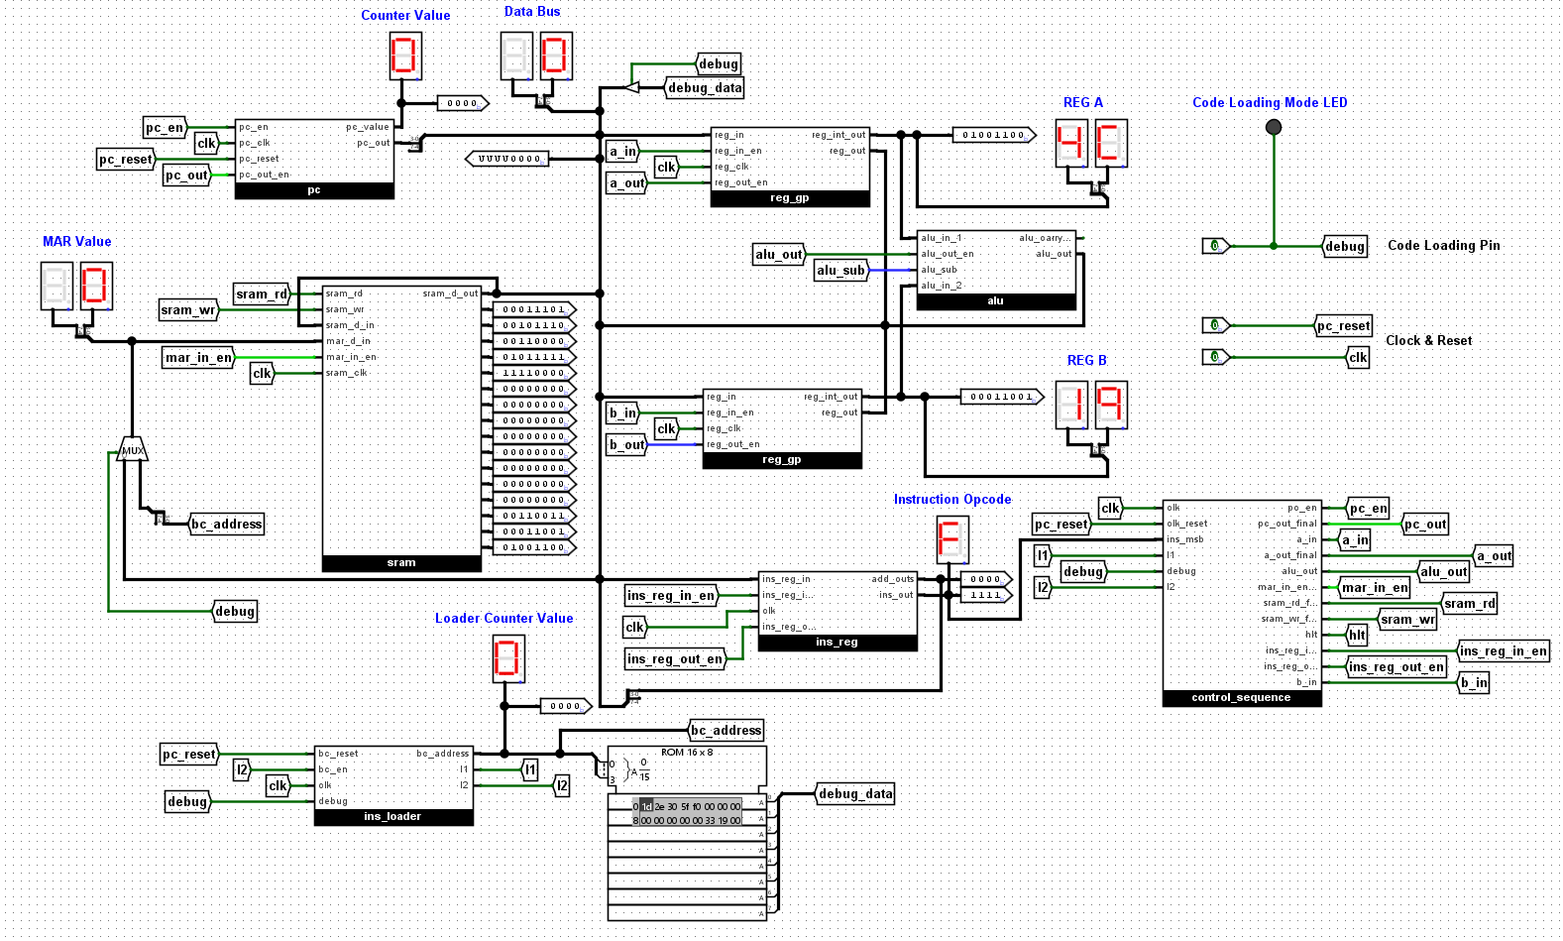This screenshot has height=941, width=1563.
Task: Click the bc_address tunnel below MUX
Action: click(x=227, y=524)
